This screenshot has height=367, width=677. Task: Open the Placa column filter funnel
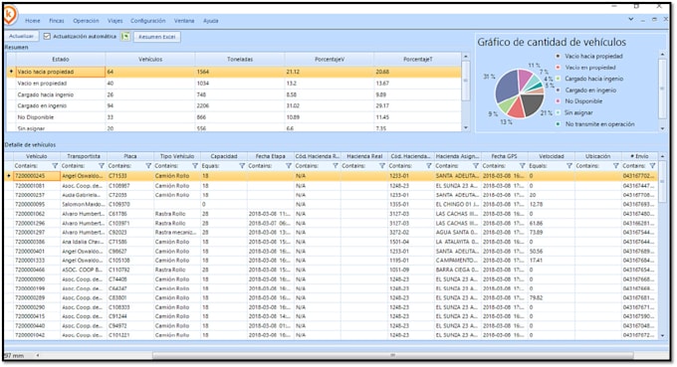[148, 166]
